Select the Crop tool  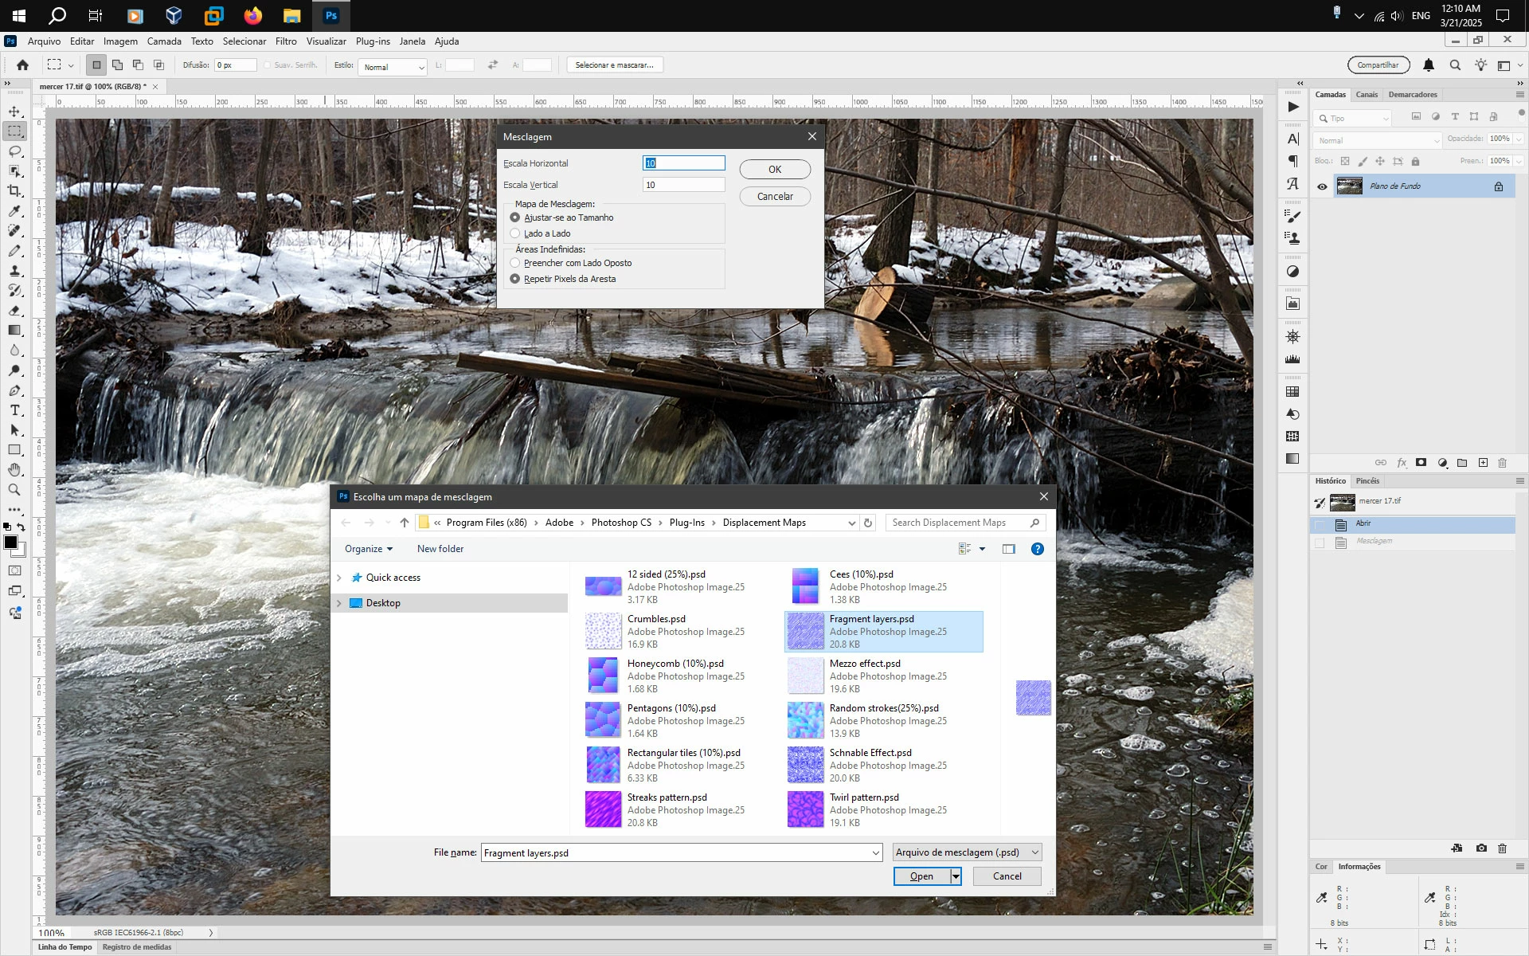coord(14,191)
